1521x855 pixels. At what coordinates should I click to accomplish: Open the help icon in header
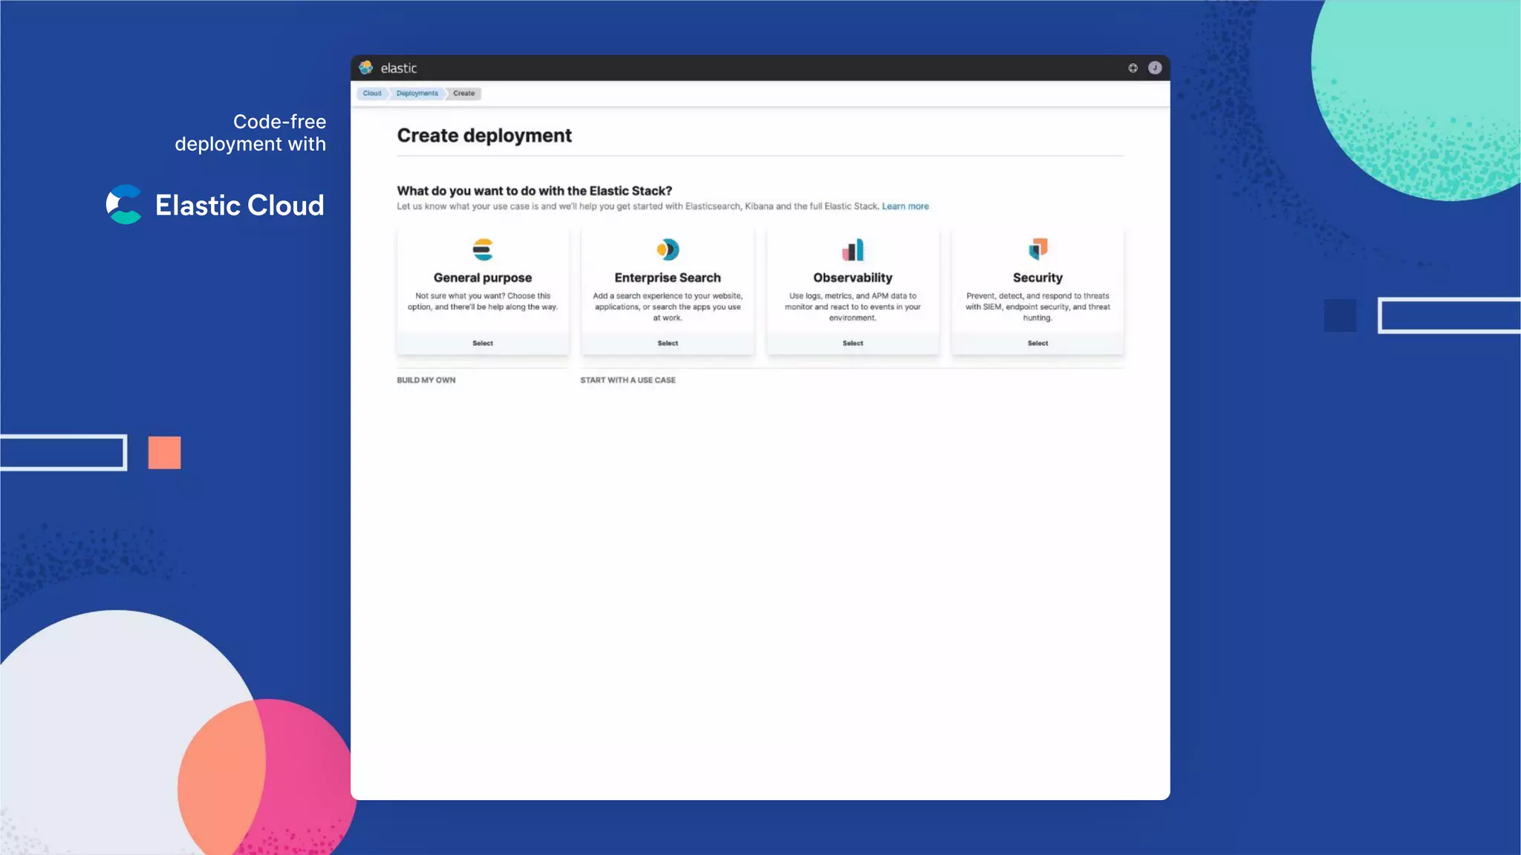click(1133, 68)
